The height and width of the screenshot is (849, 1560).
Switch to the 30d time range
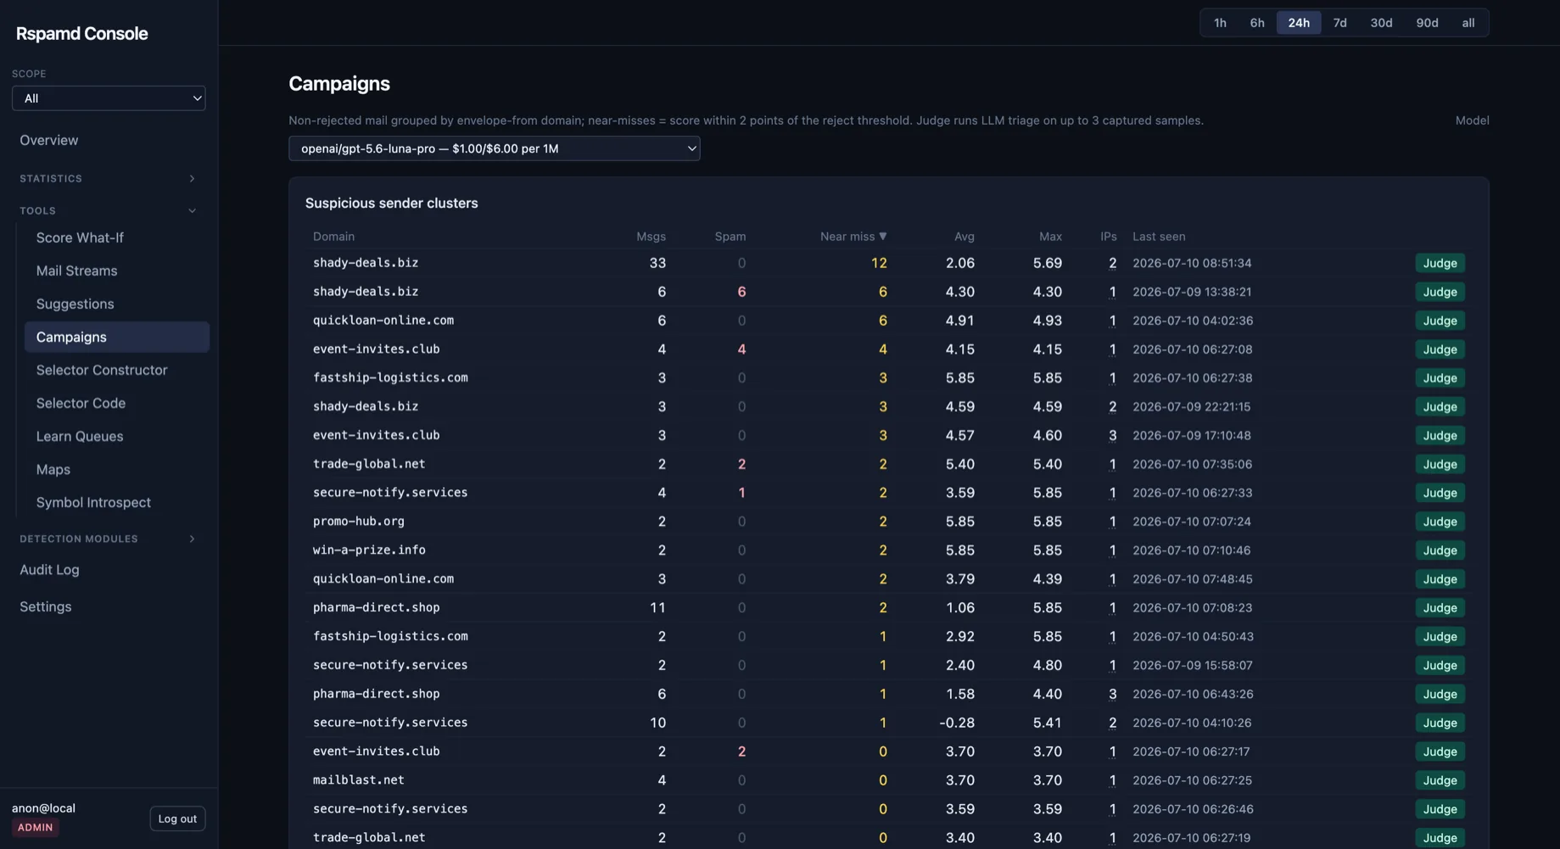1381,23
